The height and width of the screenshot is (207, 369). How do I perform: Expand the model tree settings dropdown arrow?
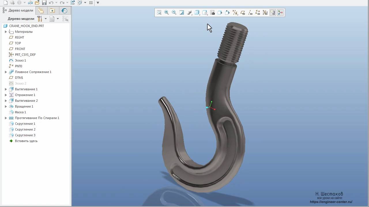pyautogui.click(x=46, y=19)
